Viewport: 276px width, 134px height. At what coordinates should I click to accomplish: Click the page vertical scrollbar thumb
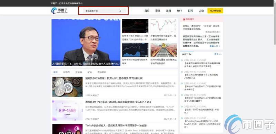click(275, 23)
